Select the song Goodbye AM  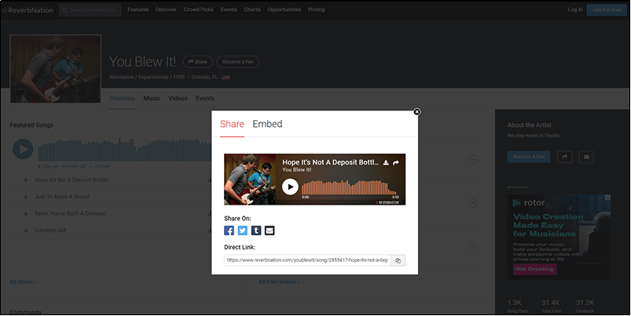tap(50, 231)
